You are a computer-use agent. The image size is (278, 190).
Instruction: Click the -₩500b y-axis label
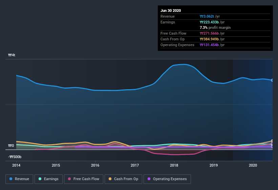(x=15, y=157)
